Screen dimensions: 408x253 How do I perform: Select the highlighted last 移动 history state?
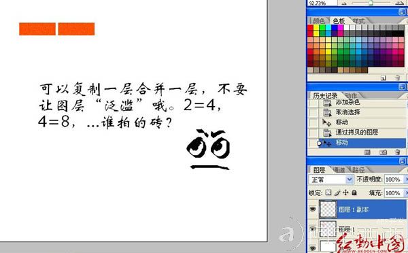click(362, 143)
